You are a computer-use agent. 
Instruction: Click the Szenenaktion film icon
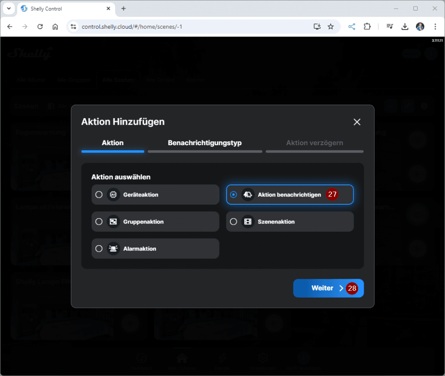(x=248, y=222)
